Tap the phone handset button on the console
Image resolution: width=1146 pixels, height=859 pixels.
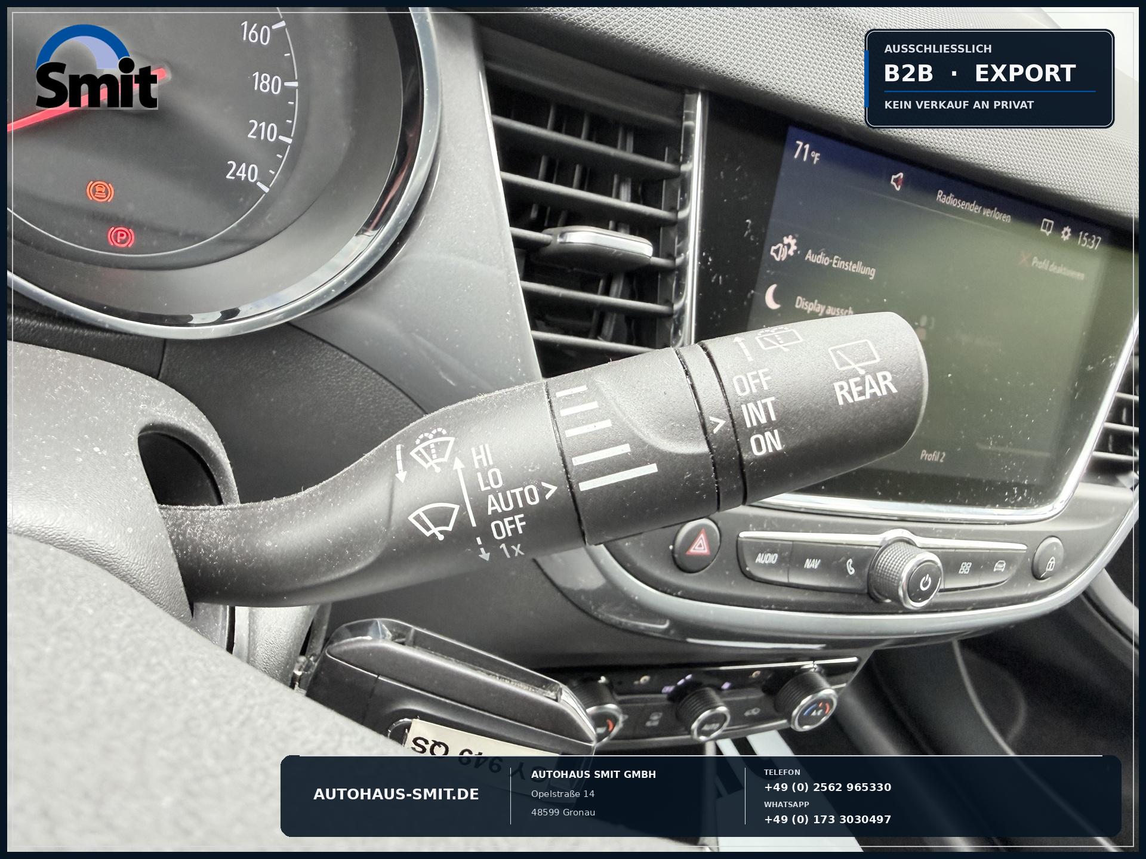pos(850,567)
